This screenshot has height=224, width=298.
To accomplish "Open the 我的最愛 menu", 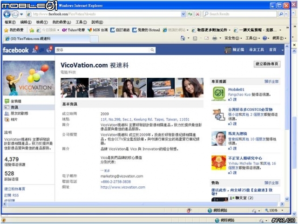I will coord(61,22).
